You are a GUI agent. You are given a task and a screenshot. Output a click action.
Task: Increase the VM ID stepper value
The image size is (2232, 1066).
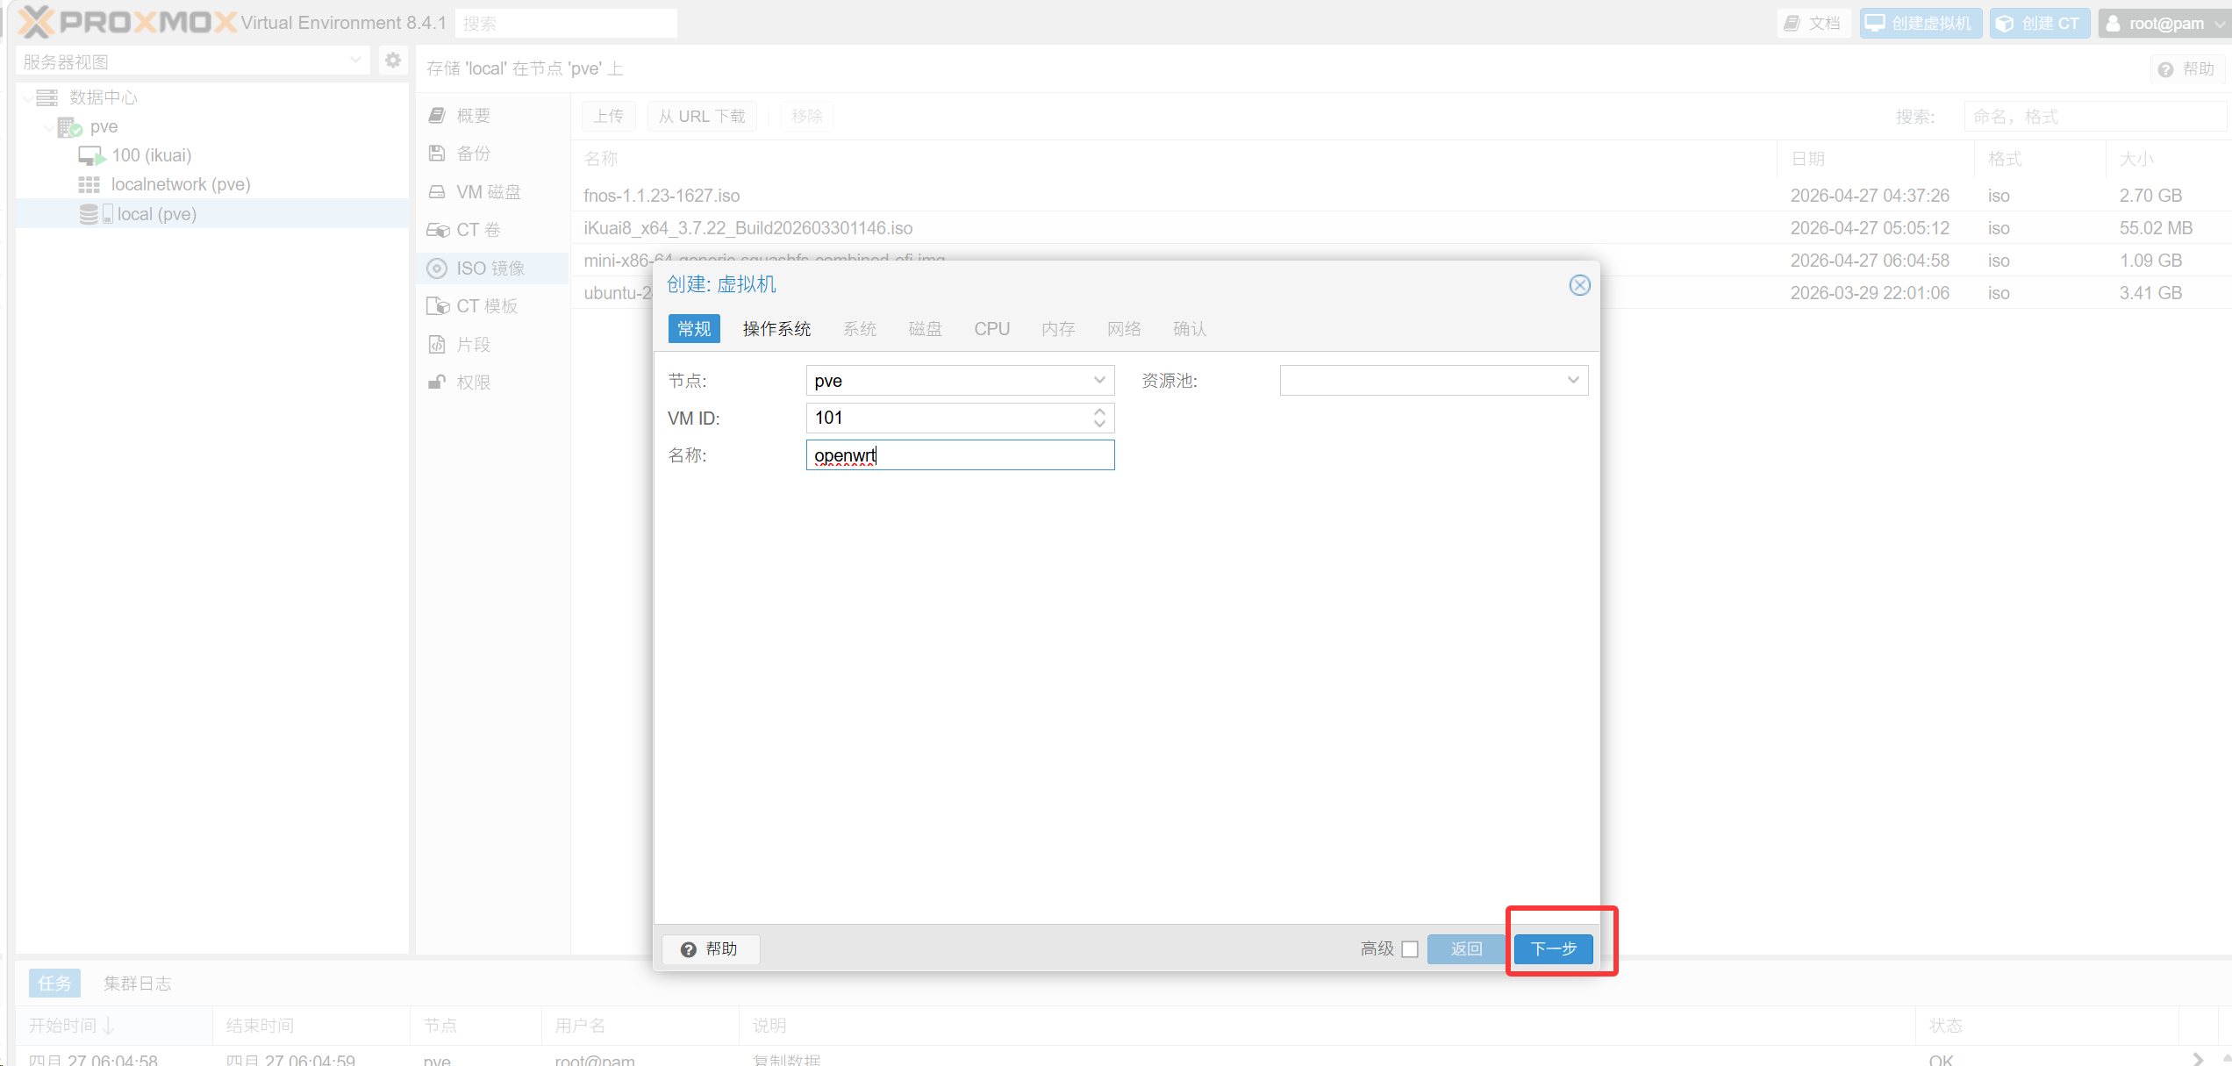point(1099,411)
